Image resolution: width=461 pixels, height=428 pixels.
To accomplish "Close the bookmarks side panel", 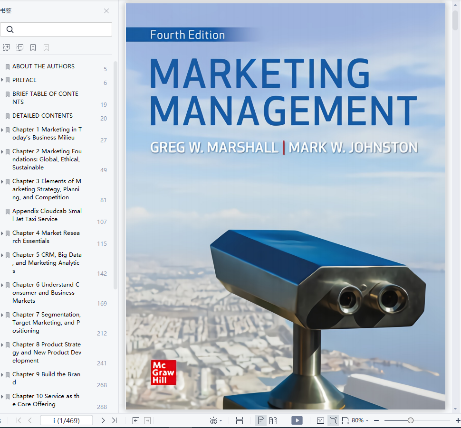I will point(106,11).
